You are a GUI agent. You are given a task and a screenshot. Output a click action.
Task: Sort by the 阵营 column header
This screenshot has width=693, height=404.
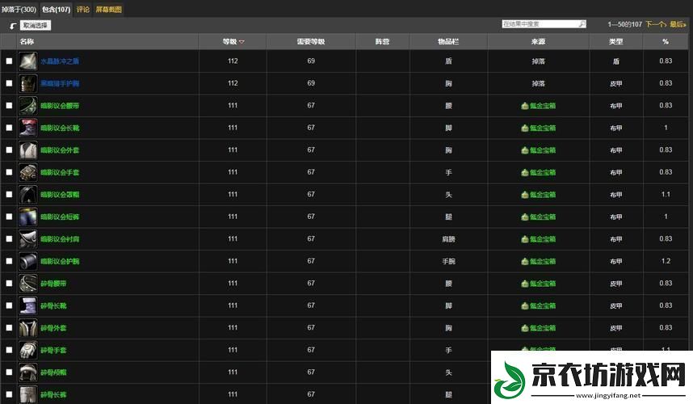click(x=382, y=41)
